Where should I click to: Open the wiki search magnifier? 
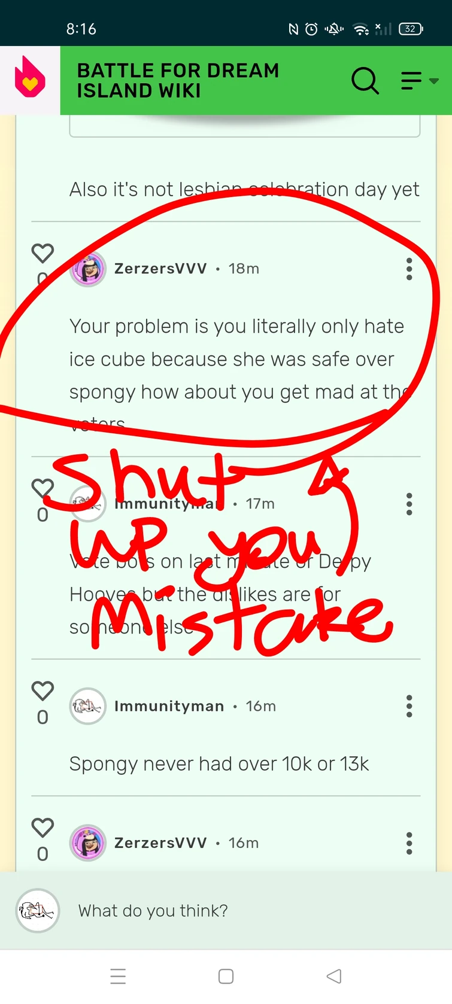365,80
